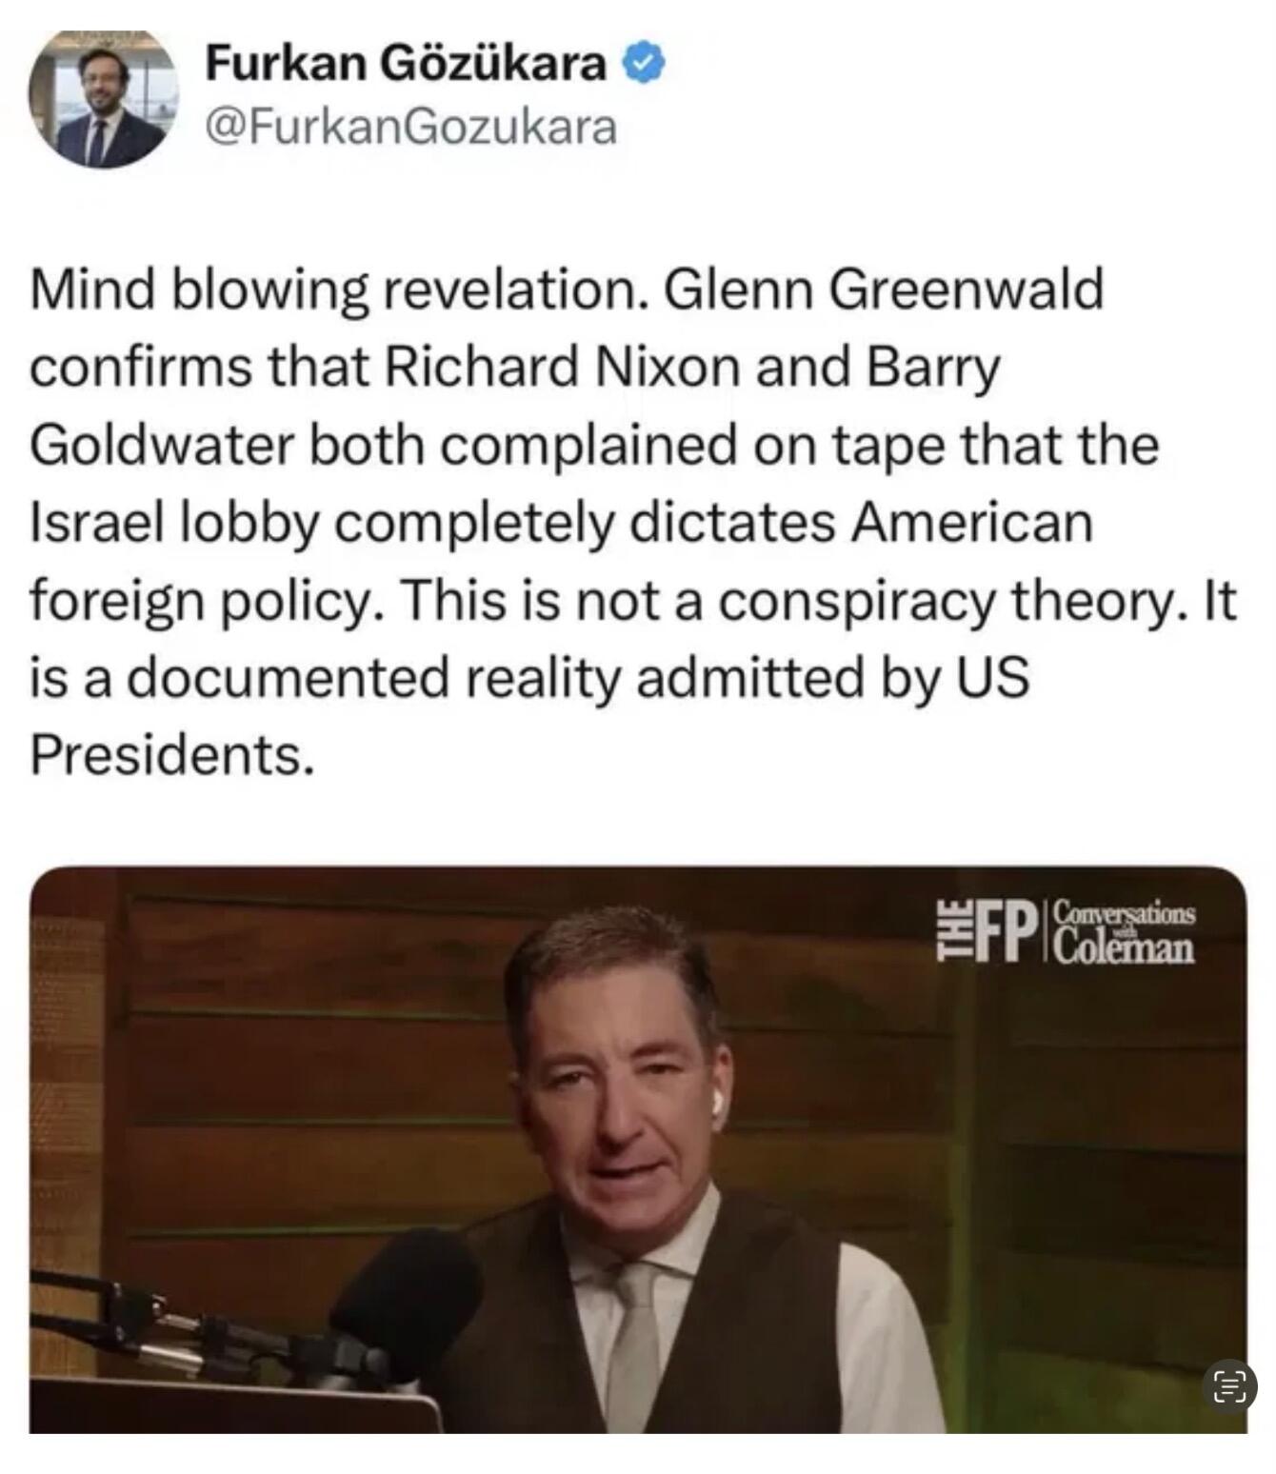The image size is (1276, 1474).
Task: Open the Furkan Gözükara display name link
Action: pos(406,64)
